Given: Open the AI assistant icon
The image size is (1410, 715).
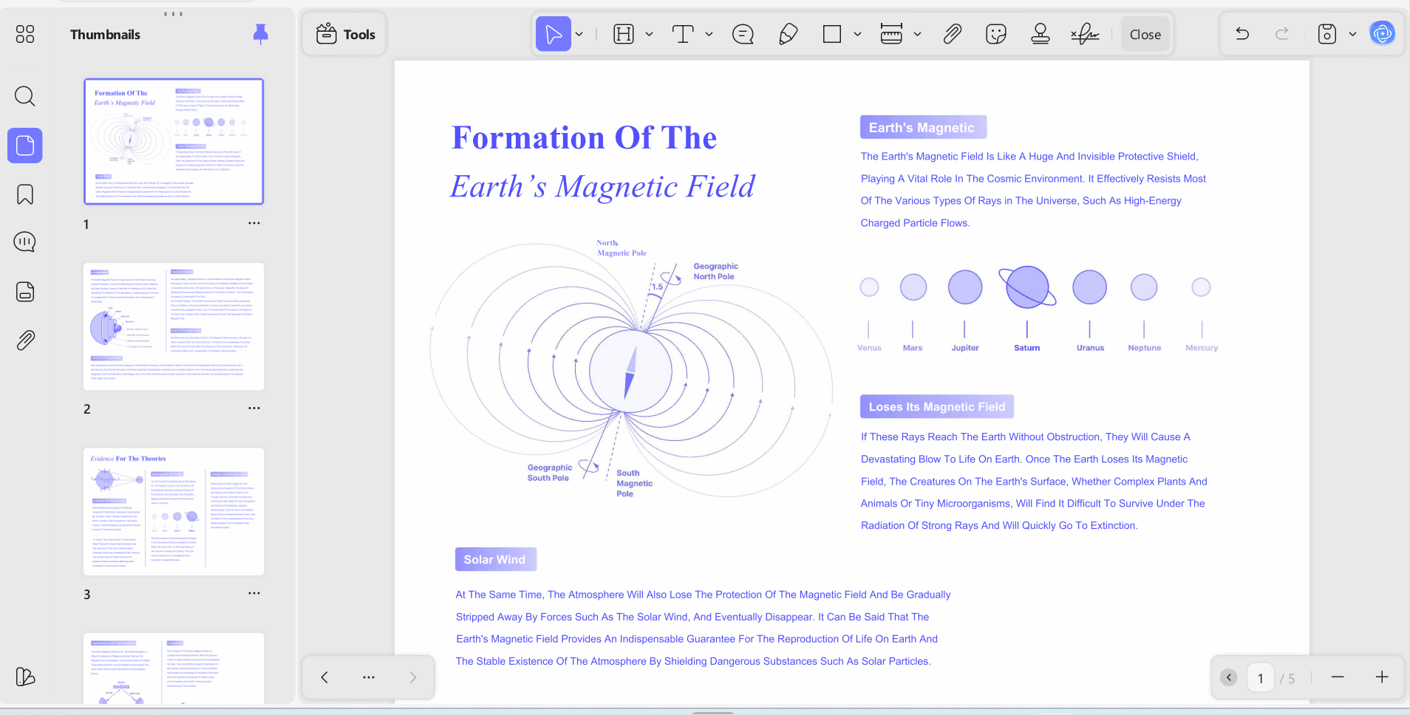Looking at the screenshot, I should 1382,33.
